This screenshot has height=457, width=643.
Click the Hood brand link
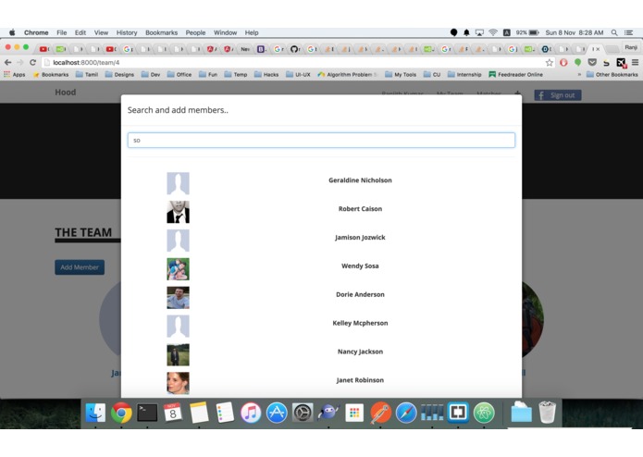65,93
